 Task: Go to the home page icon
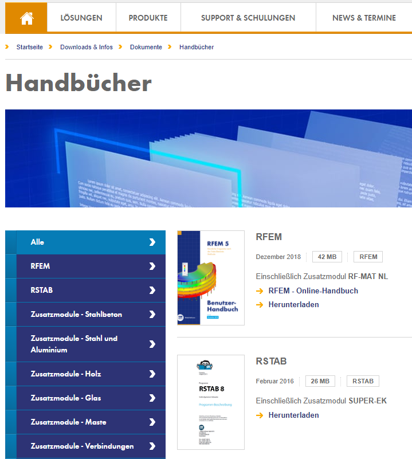click(x=26, y=18)
